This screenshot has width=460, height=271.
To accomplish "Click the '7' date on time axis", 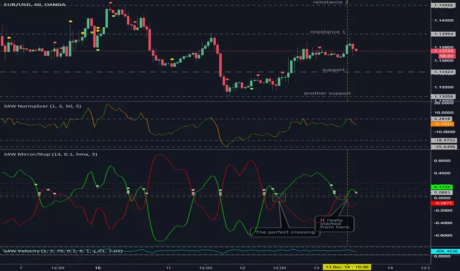I will (x=21, y=268).
